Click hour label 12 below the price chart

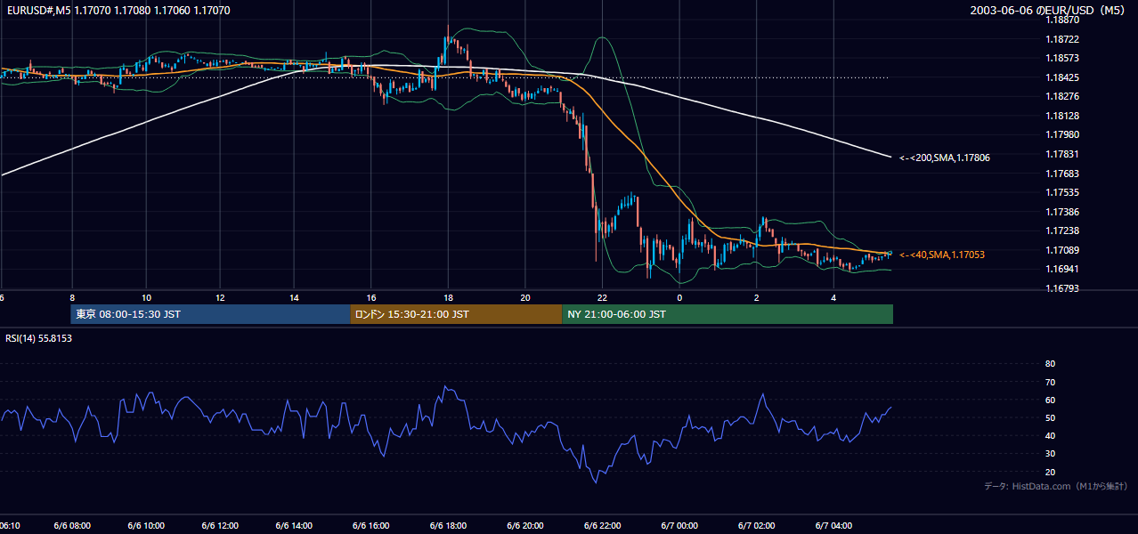[x=220, y=297]
